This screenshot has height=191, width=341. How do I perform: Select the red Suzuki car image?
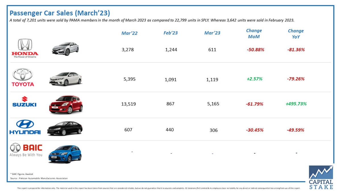coord(66,104)
